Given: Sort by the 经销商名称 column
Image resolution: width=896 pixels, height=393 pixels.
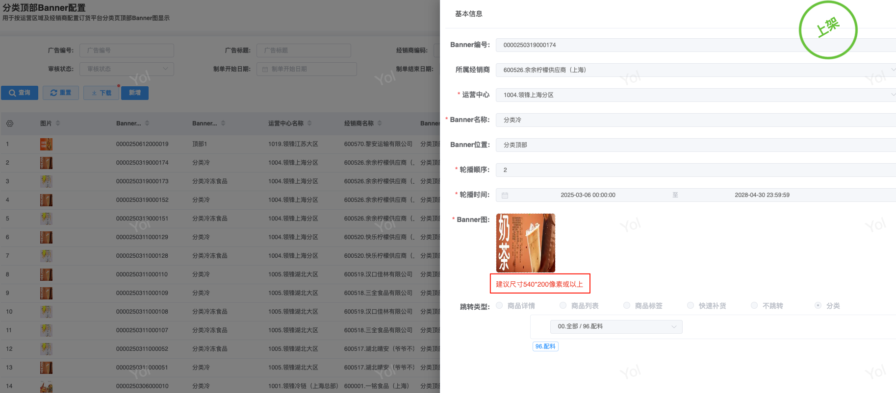Looking at the screenshot, I should click(x=380, y=123).
